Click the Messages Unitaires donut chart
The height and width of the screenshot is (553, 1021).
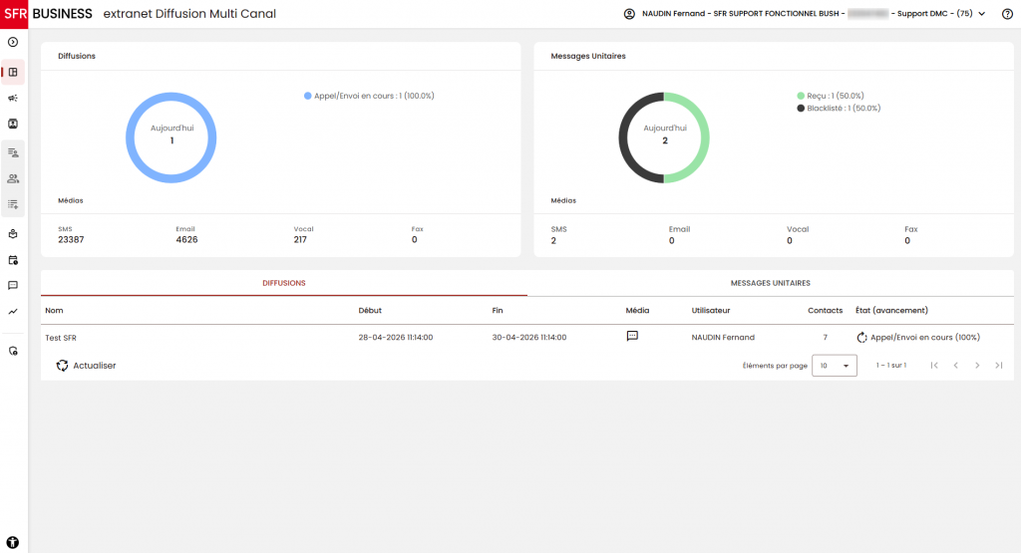click(664, 138)
